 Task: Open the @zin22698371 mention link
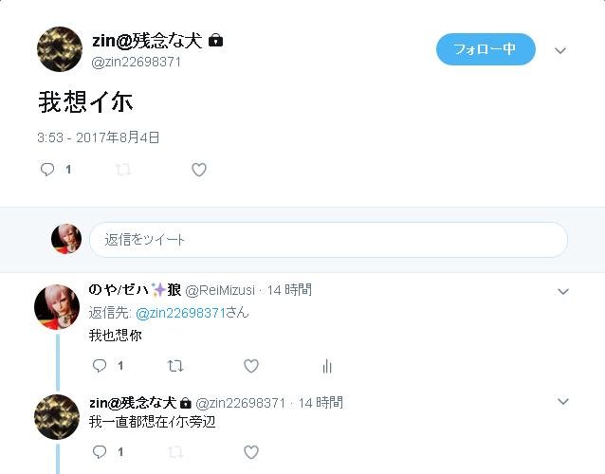pos(180,313)
